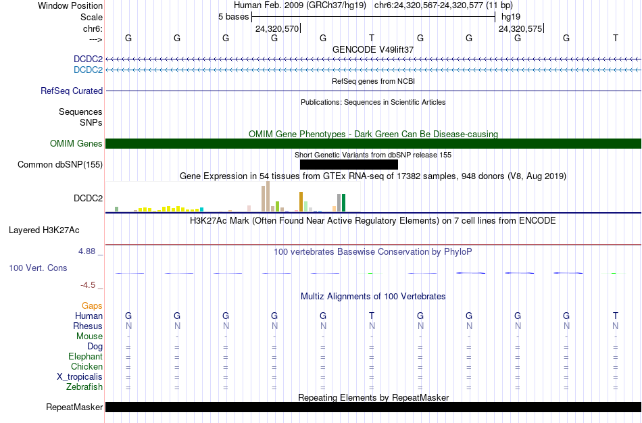This screenshot has width=642, height=423.
Task: Open the dark blue DCDC2 GENCODE transcript label
Action: coord(88,59)
